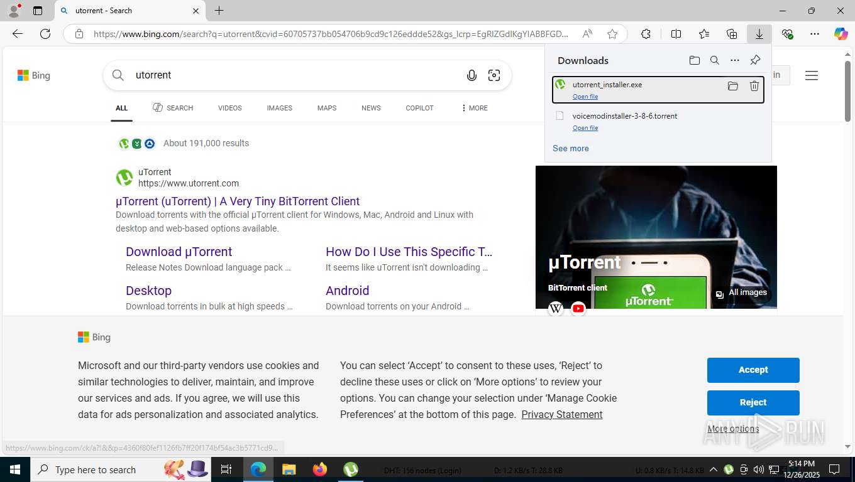The image size is (855, 482).
Task: Open Read aloud icon in address bar
Action: point(587,34)
